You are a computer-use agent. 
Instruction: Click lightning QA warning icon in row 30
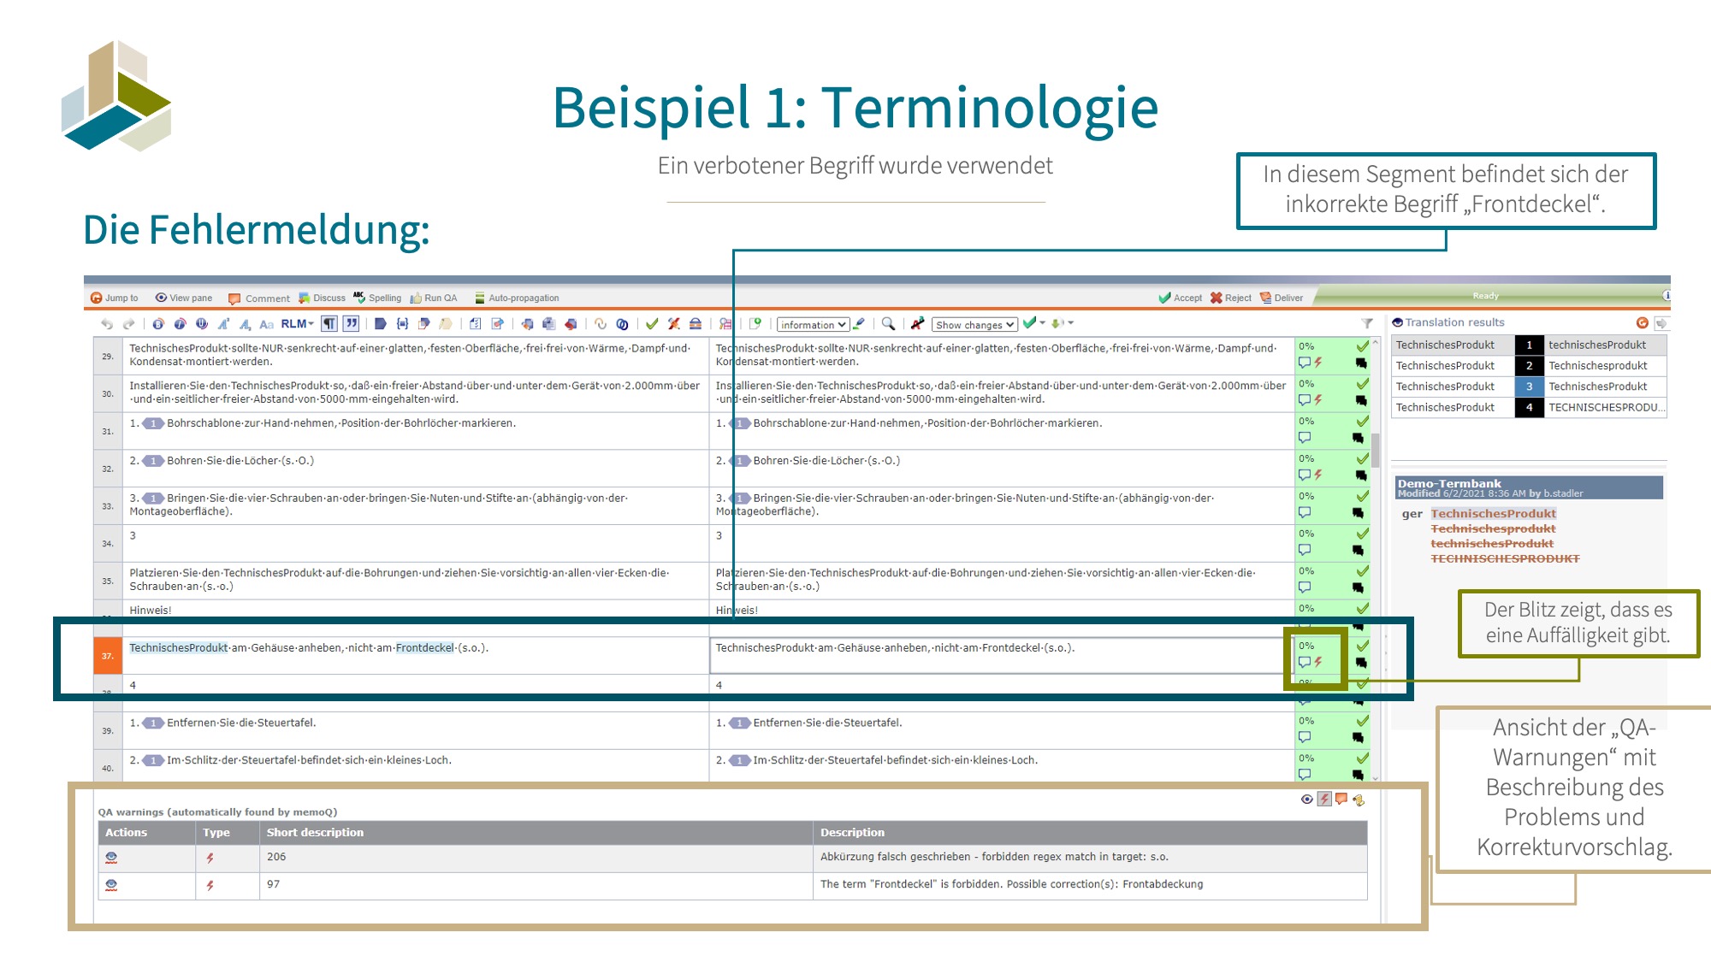tap(1318, 399)
